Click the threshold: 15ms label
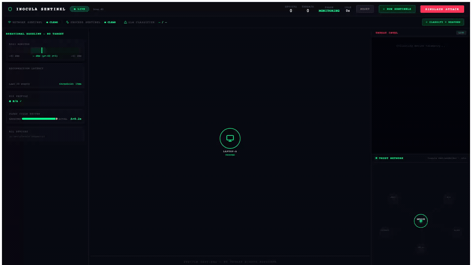 click(x=70, y=84)
